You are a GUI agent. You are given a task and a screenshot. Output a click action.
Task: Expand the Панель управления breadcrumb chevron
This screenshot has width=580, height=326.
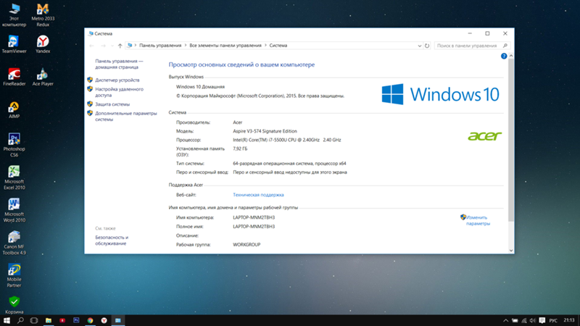pyautogui.click(x=186, y=46)
